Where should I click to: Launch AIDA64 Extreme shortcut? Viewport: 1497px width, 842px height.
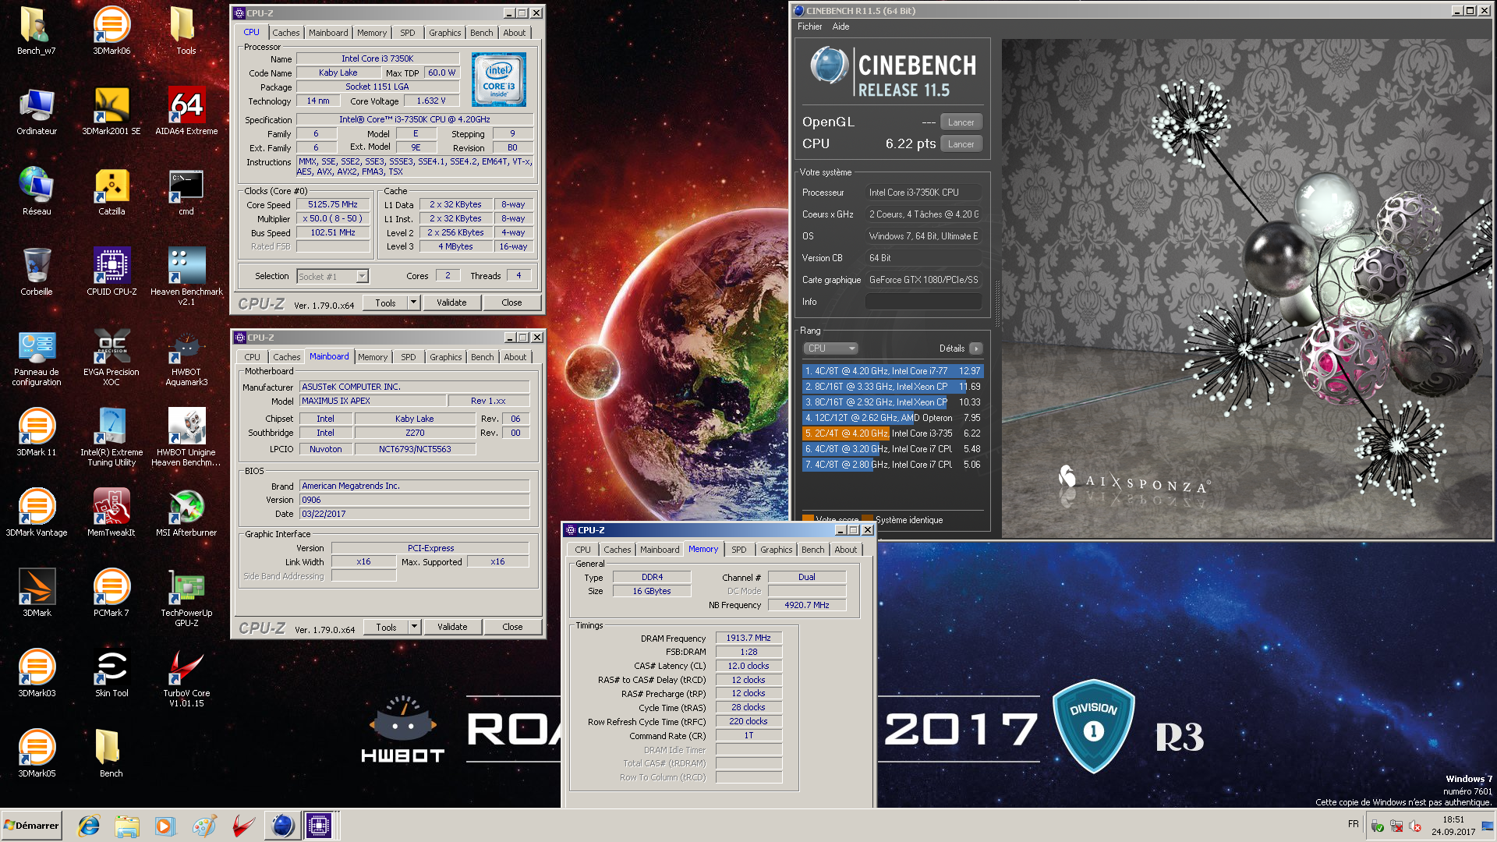[x=186, y=111]
